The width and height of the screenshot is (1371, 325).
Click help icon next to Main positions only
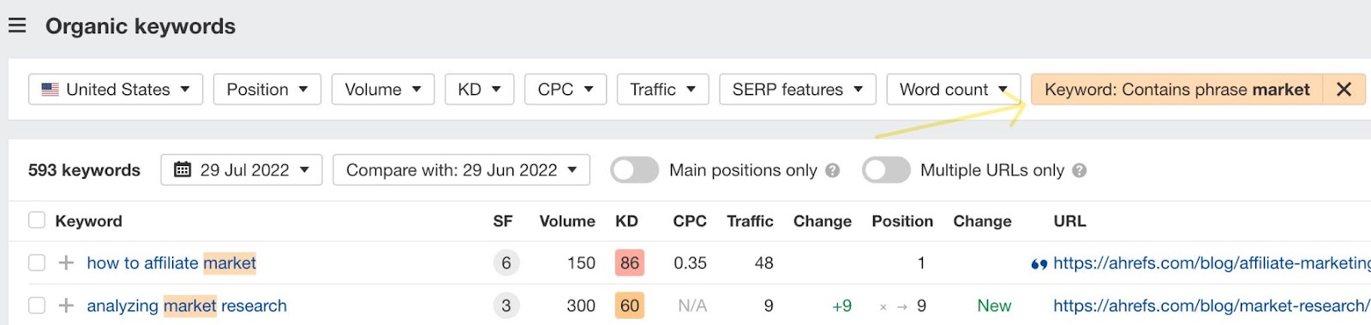click(x=832, y=170)
